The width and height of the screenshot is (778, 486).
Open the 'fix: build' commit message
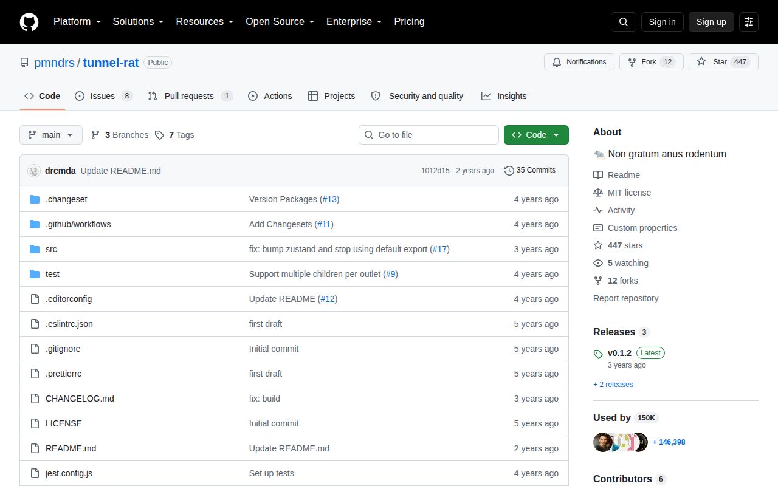point(264,399)
